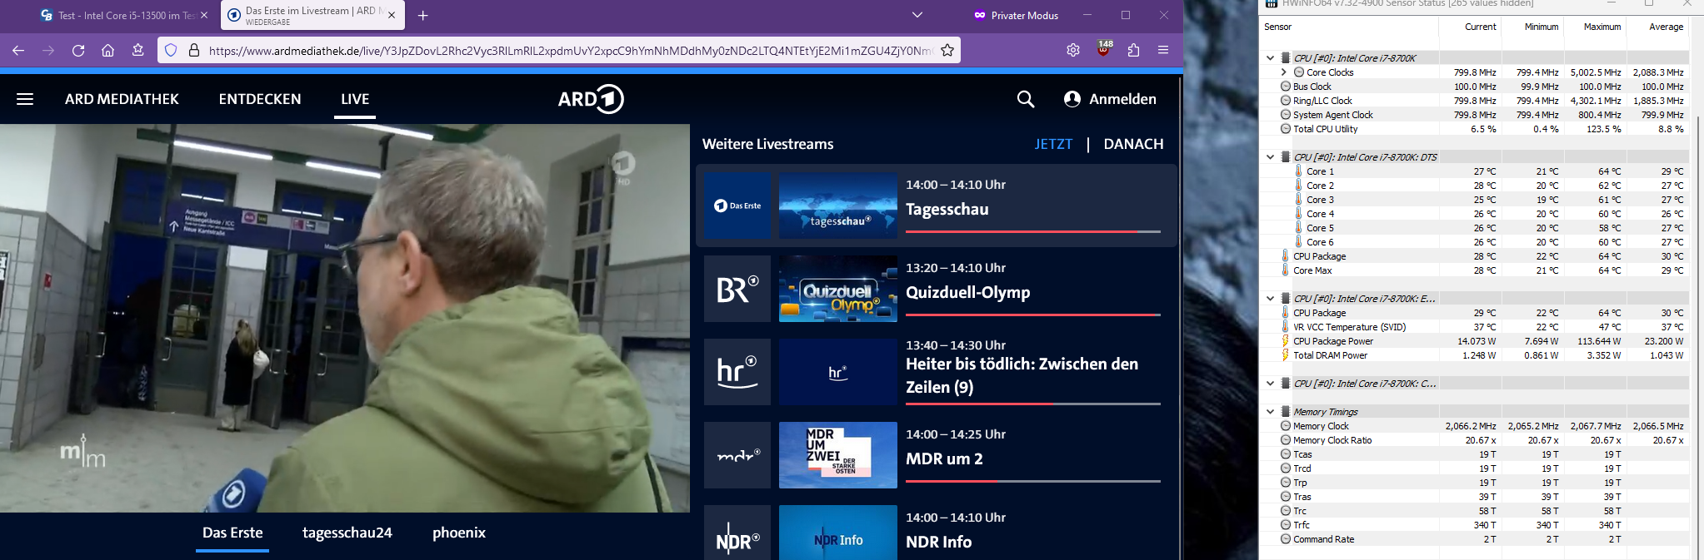Select VR VCC Temperature (SVID) row in HWiNFO
The height and width of the screenshot is (560, 1704).
click(1475, 327)
